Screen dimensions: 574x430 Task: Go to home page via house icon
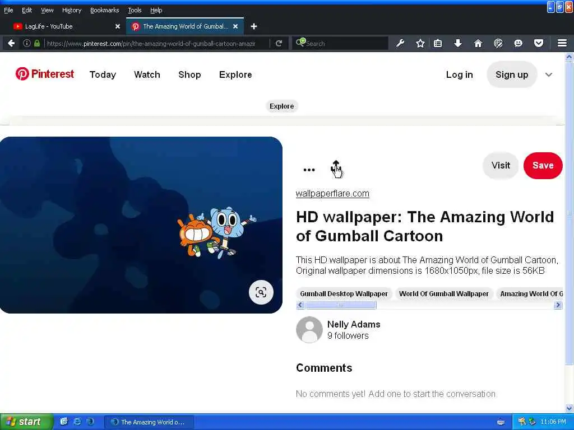[478, 43]
